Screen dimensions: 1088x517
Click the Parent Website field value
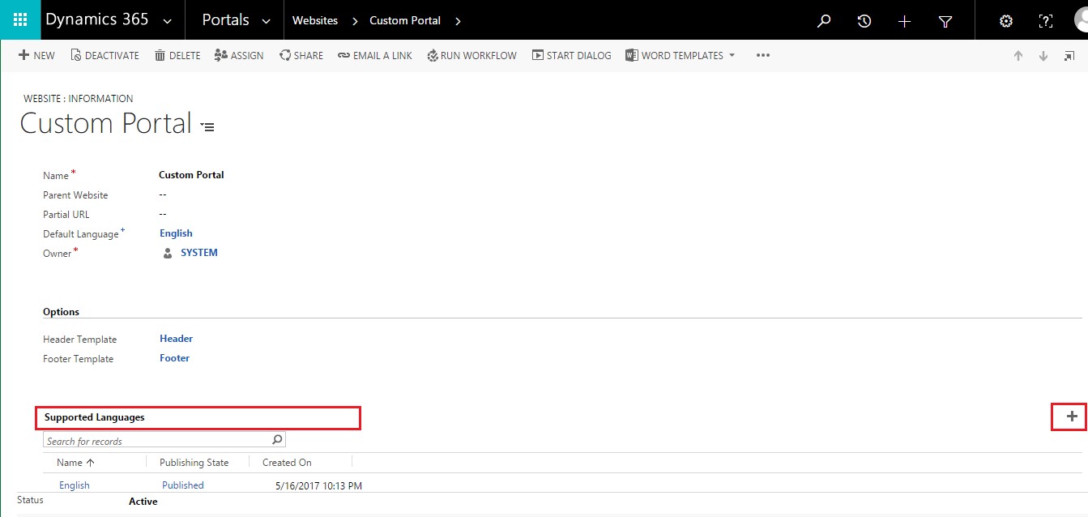(163, 194)
